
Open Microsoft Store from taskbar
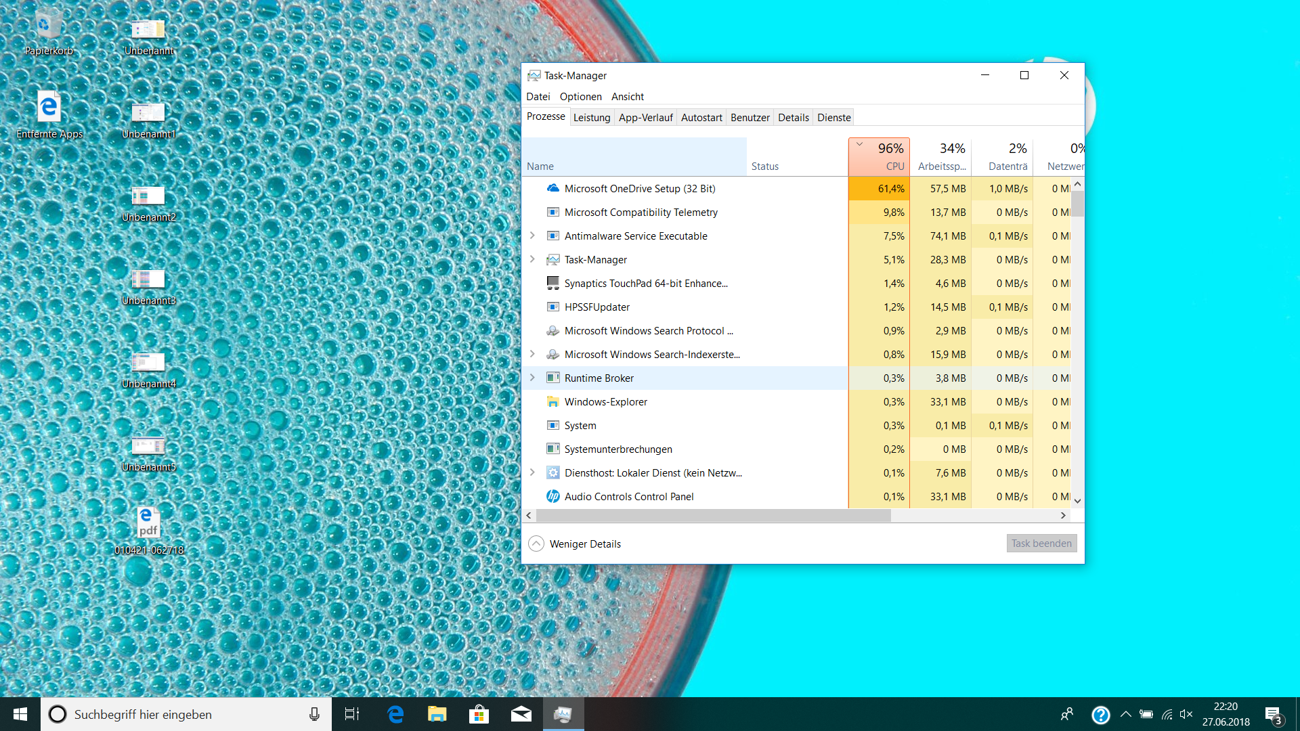pyautogui.click(x=479, y=714)
